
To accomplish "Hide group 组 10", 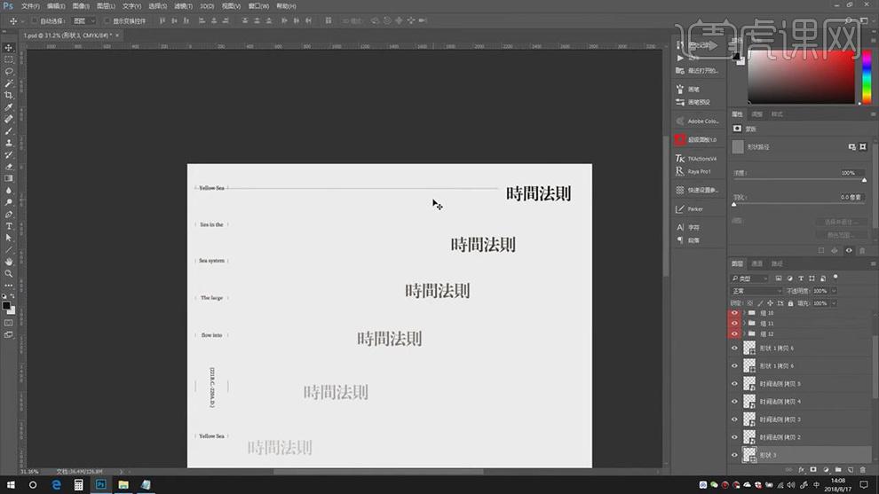I will click(734, 313).
